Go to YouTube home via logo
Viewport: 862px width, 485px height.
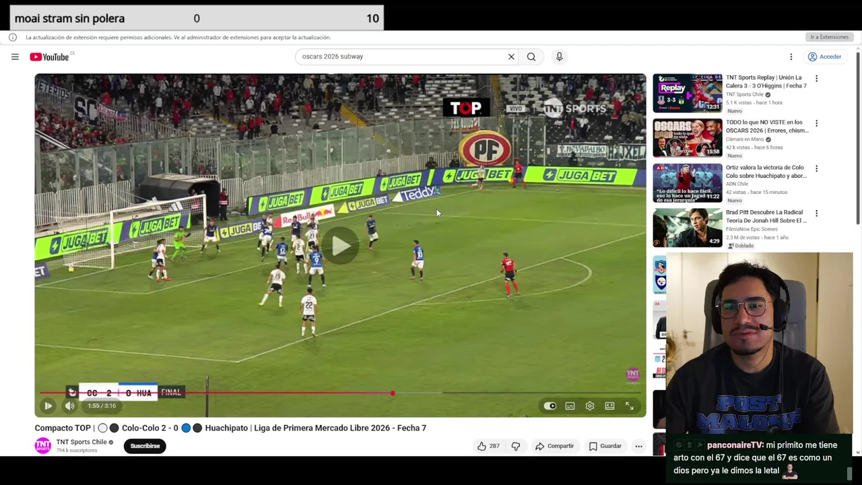50,57
